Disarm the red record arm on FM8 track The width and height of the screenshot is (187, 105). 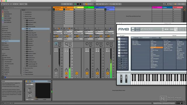66,78
